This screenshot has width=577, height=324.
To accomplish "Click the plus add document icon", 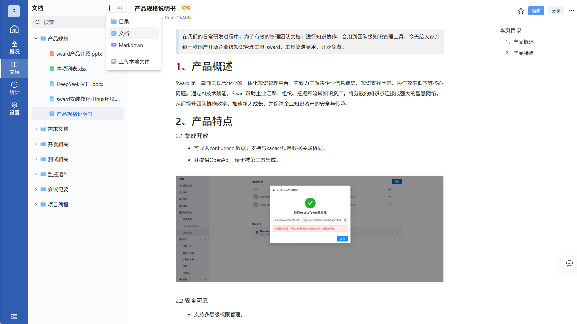I will 109,8.
